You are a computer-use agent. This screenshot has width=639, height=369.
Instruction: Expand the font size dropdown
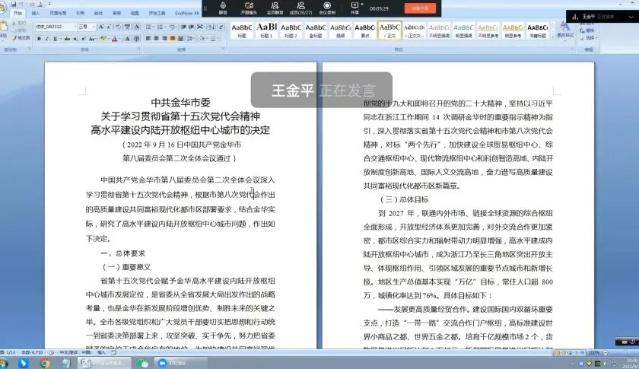pos(94,27)
